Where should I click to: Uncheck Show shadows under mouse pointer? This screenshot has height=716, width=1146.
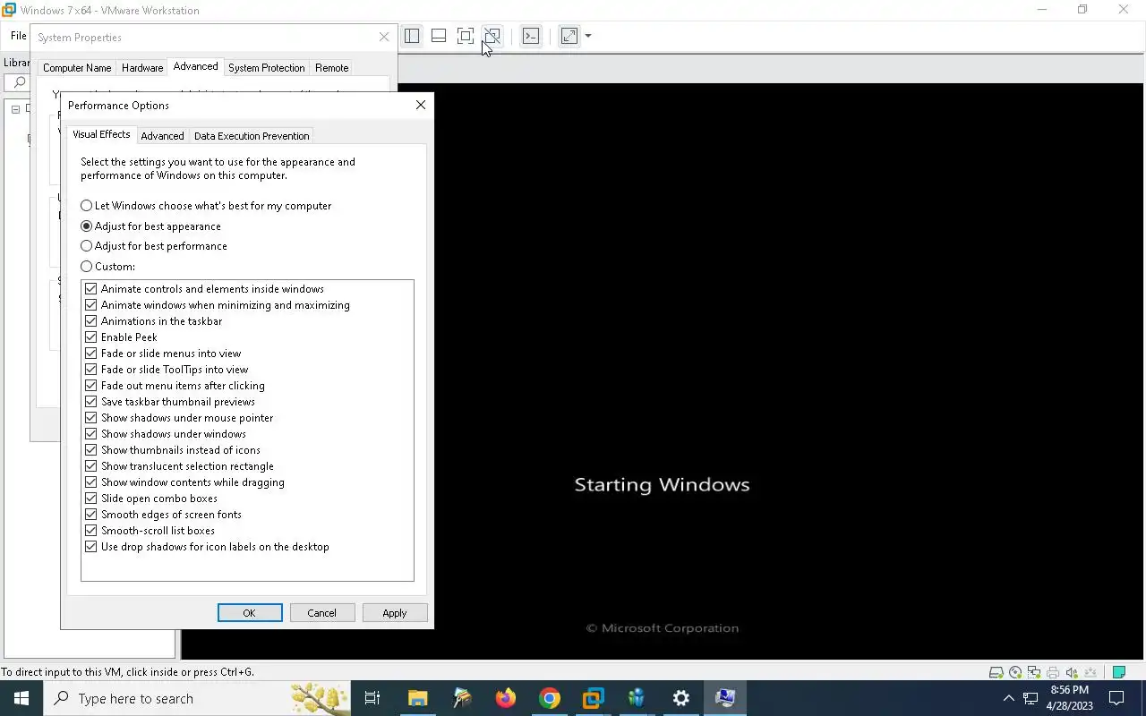[90, 418]
